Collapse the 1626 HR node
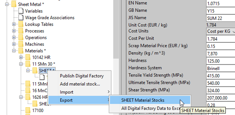 click(x=21, y=97)
